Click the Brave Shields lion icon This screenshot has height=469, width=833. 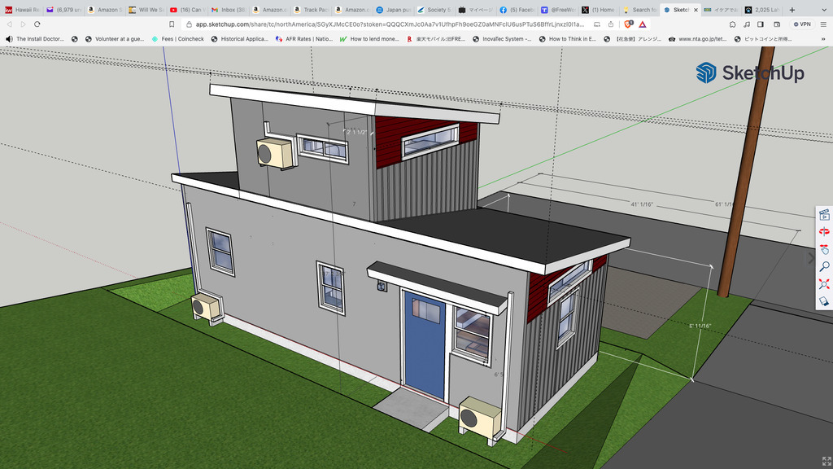pyautogui.click(x=628, y=24)
